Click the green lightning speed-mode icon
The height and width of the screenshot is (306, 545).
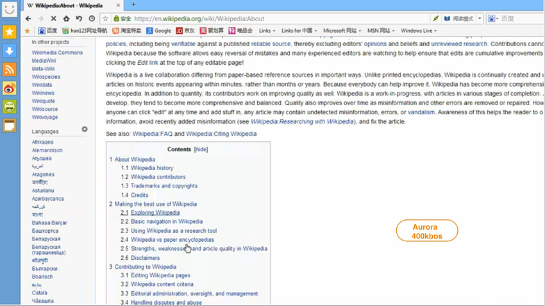coord(435,19)
